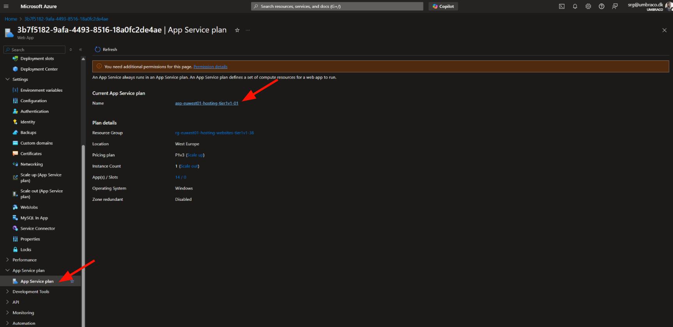Open the feedback icon in header

click(x=615, y=6)
